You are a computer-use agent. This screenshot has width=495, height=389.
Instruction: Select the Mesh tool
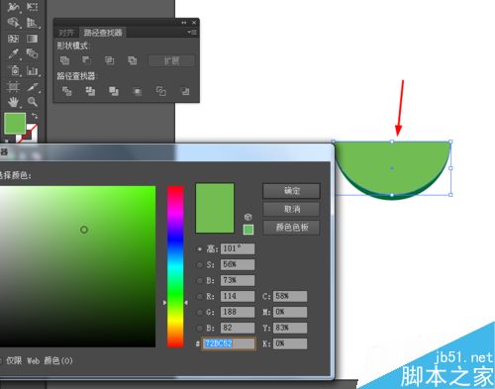tap(14, 39)
